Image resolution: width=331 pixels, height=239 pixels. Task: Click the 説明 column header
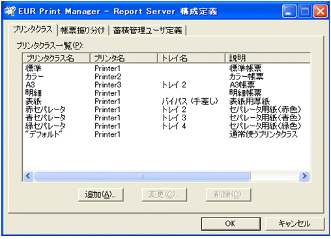click(268, 58)
